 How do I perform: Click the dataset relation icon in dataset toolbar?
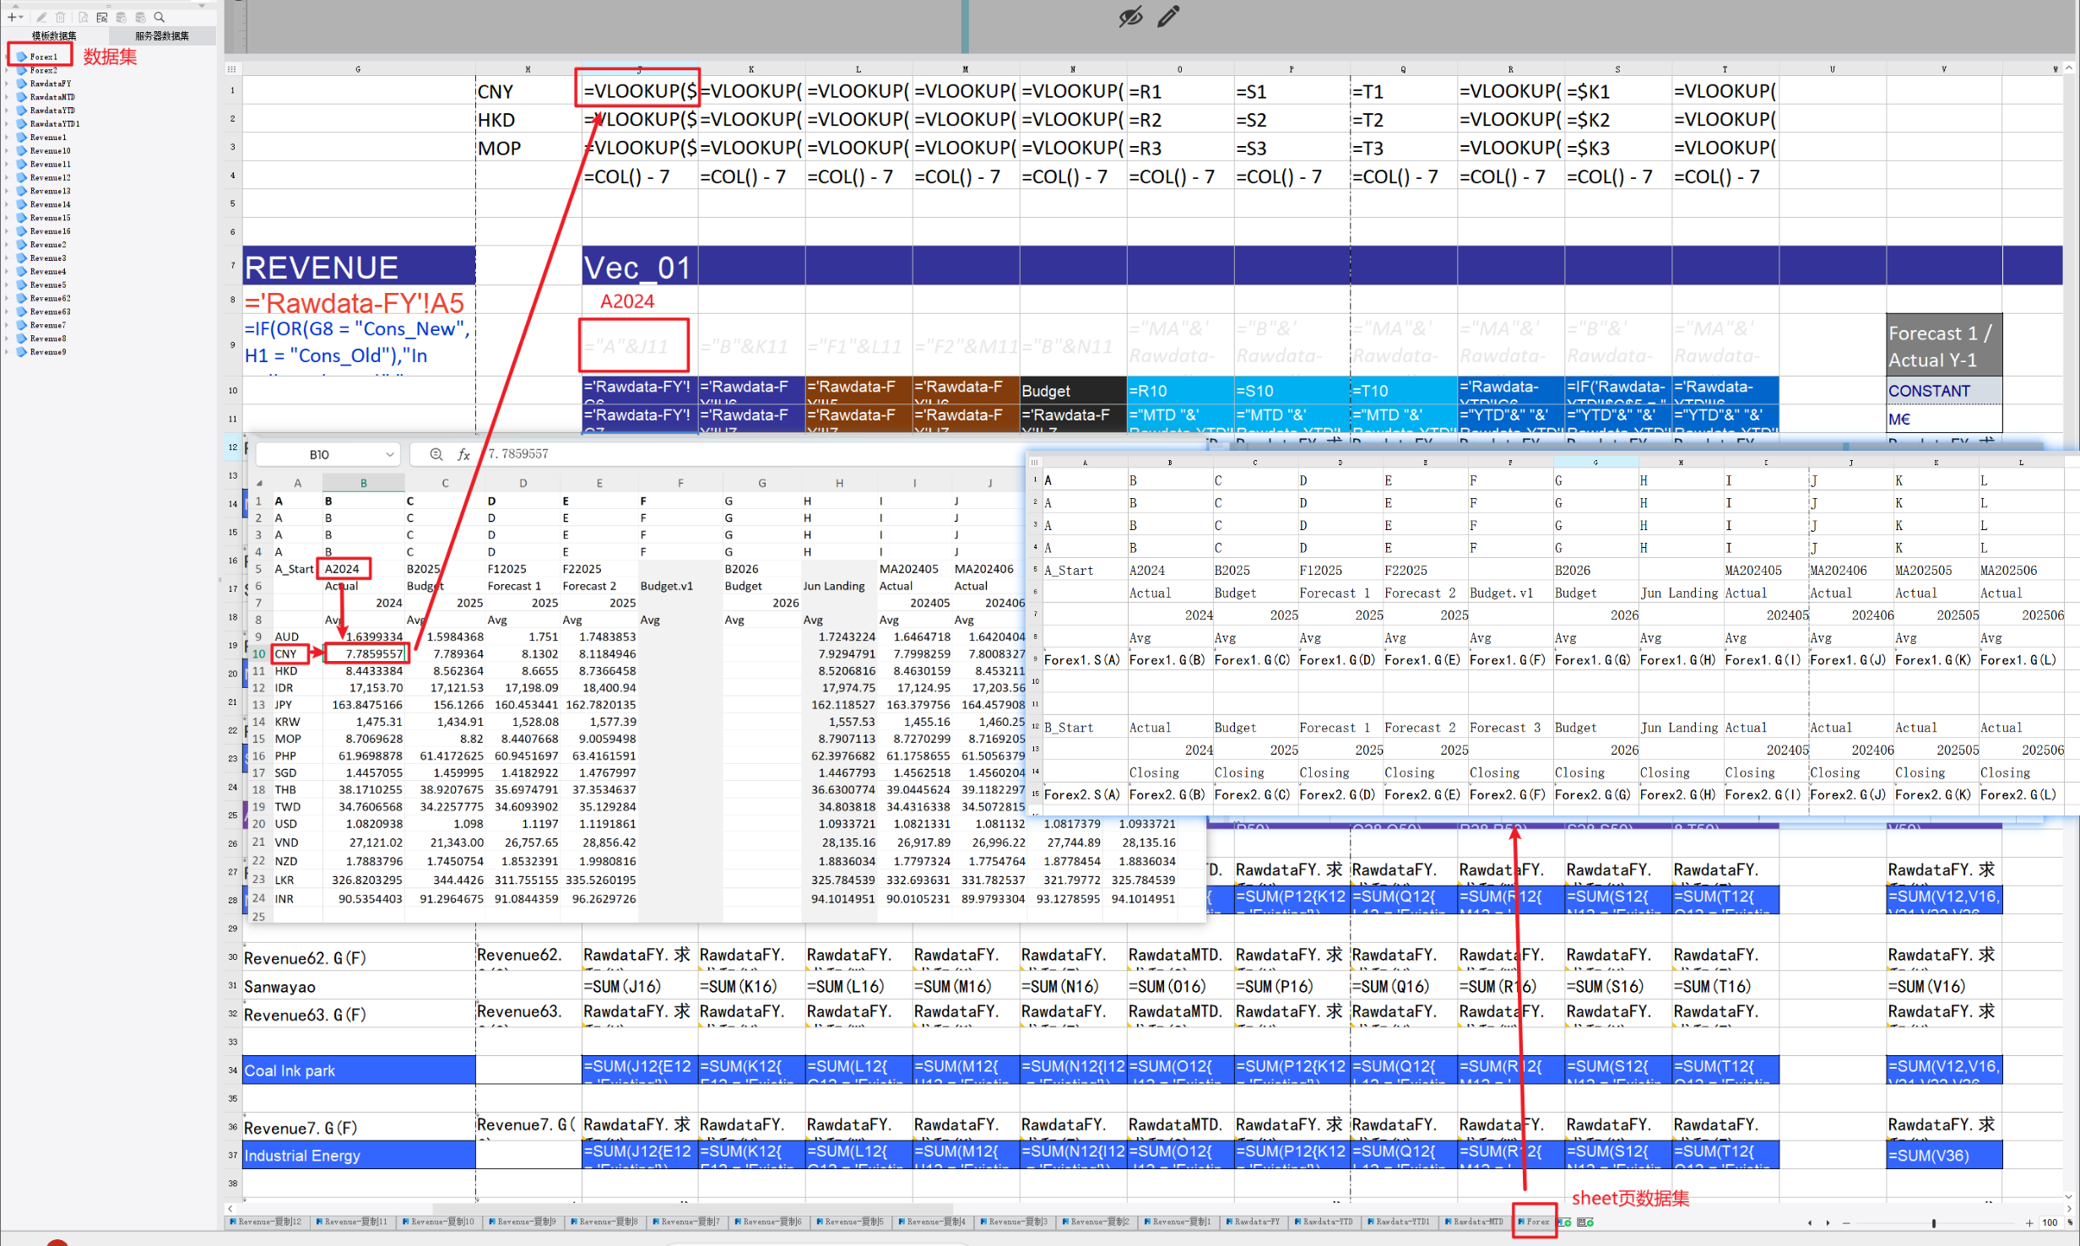point(102,17)
